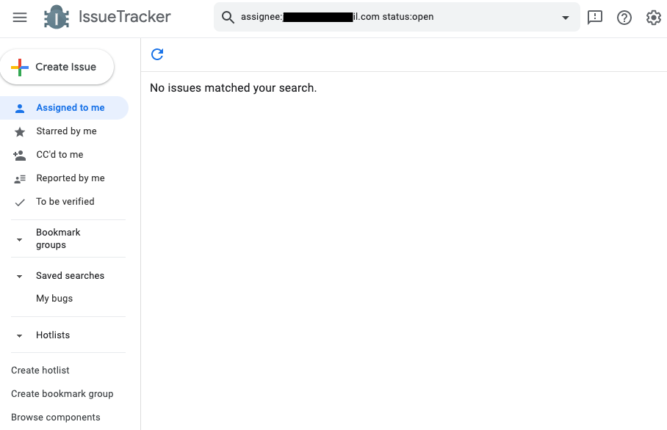Screen dimensions: 667x430
Task: Click the star icon beside Starred by me
Action: pyautogui.click(x=20, y=131)
